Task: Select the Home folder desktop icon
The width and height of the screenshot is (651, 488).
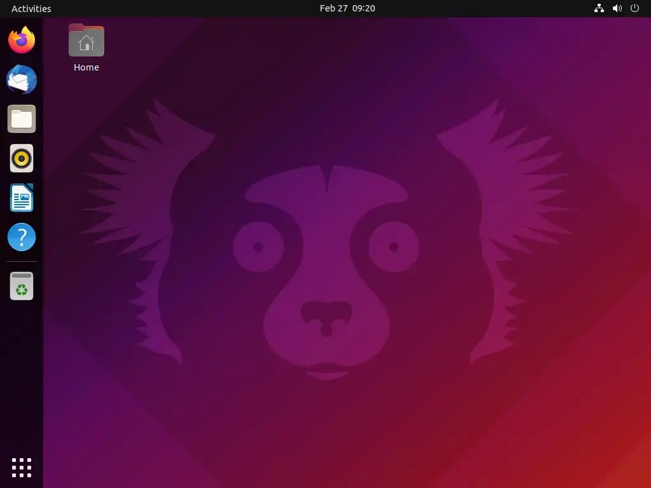Action: 86,40
